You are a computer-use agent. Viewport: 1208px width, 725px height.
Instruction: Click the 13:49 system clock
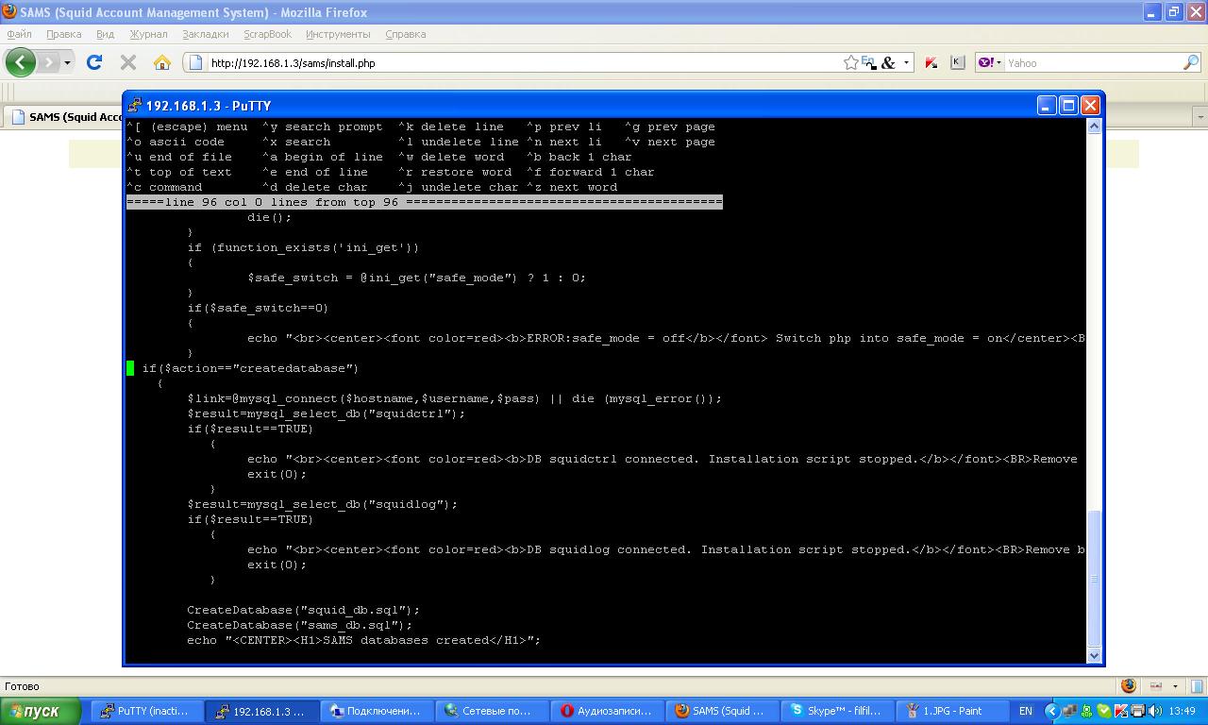pyautogui.click(x=1182, y=711)
